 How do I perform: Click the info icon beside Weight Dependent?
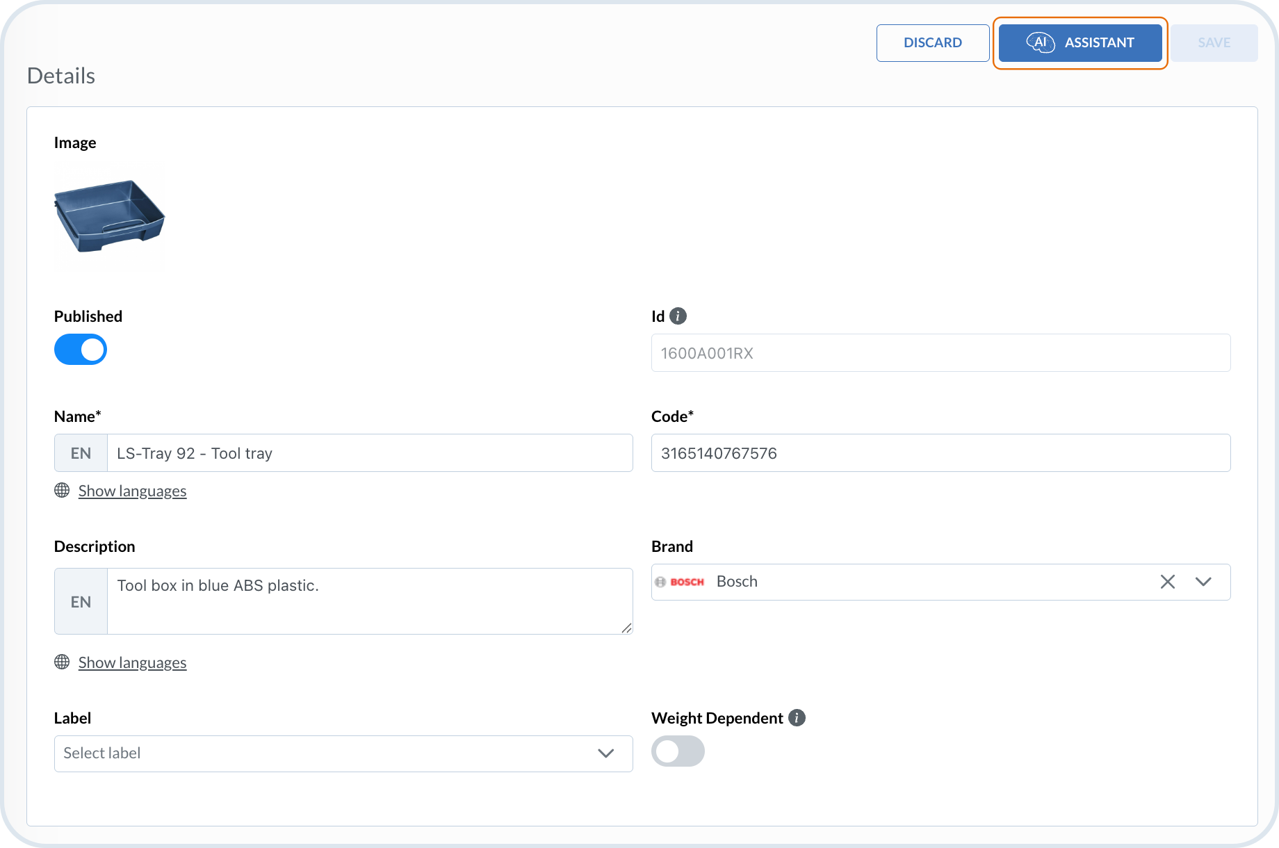point(797,718)
